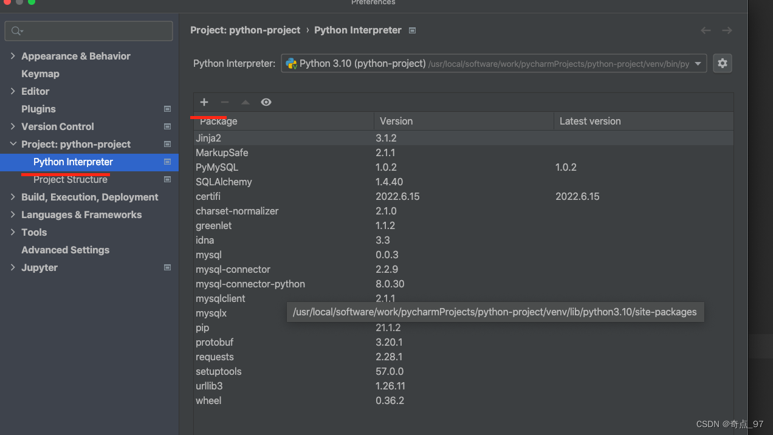Select the idna package row
Image resolution: width=773 pixels, height=435 pixels.
coord(464,240)
